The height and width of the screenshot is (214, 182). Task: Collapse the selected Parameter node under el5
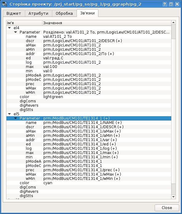click(16, 118)
